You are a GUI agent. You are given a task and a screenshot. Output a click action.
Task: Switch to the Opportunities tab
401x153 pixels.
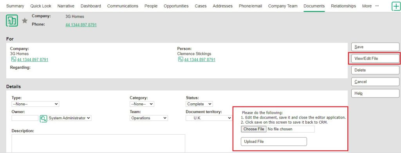(x=176, y=6)
